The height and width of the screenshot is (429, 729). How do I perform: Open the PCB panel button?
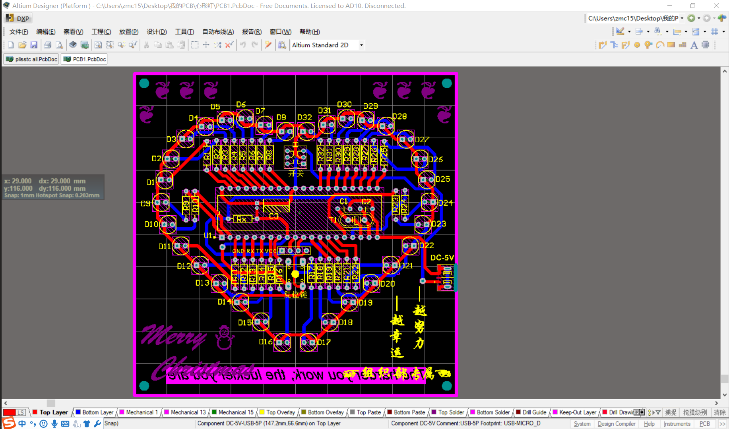(705, 424)
